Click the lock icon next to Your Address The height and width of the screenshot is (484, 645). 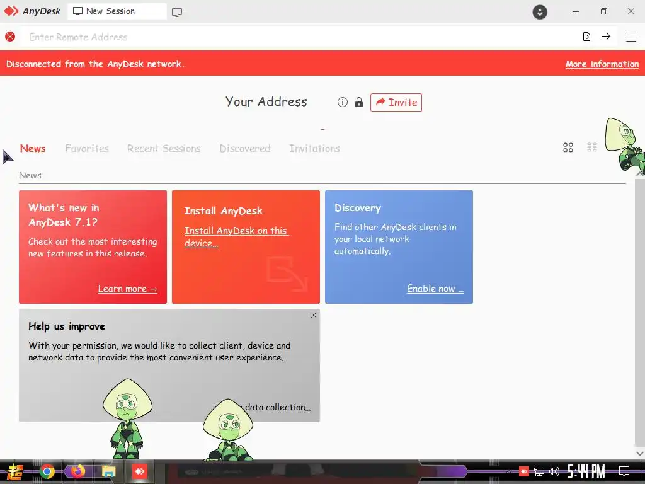pyautogui.click(x=358, y=102)
